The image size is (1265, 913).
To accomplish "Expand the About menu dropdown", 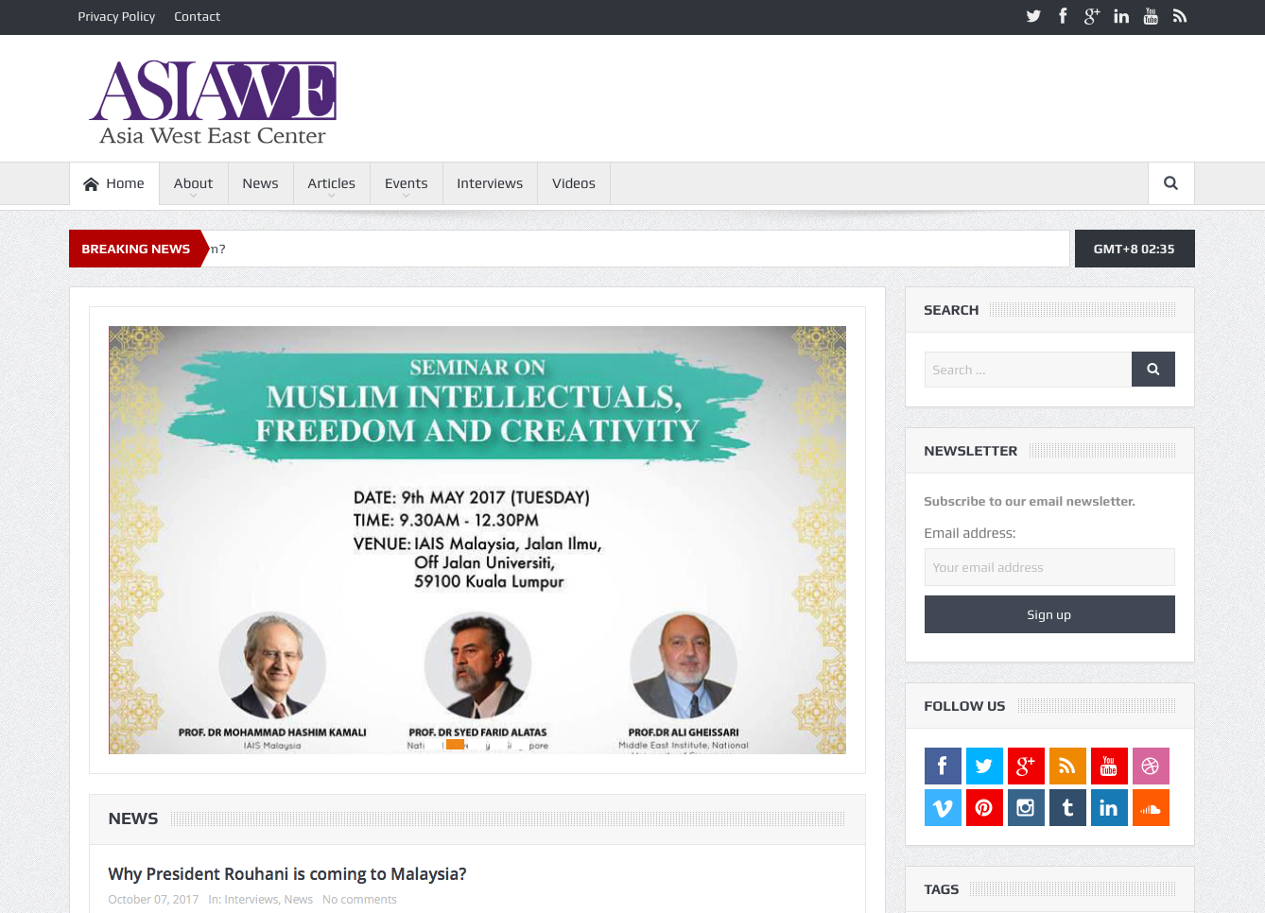I will point(193,183).
